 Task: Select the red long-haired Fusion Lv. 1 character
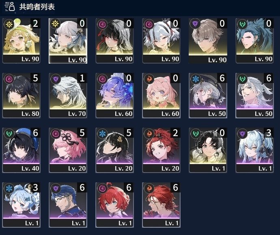tap(161, 205)
